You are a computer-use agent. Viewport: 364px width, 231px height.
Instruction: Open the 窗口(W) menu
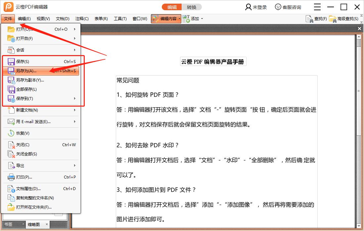point(140,19)
